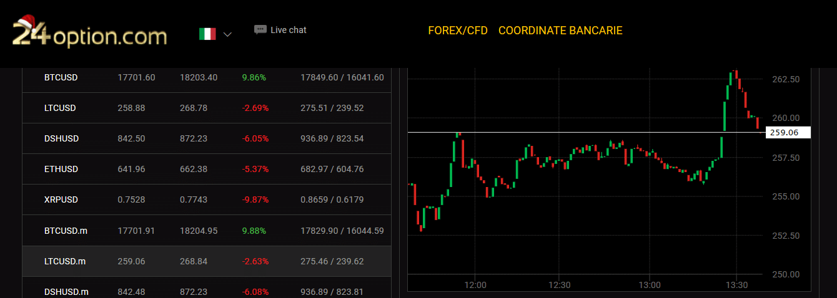
Task: Click XRPUSD range 0.8659 / 0.6179
Action: pos(332,199)
